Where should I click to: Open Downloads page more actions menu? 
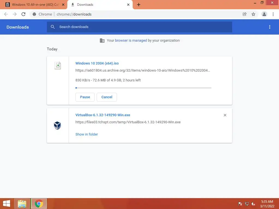270,27
